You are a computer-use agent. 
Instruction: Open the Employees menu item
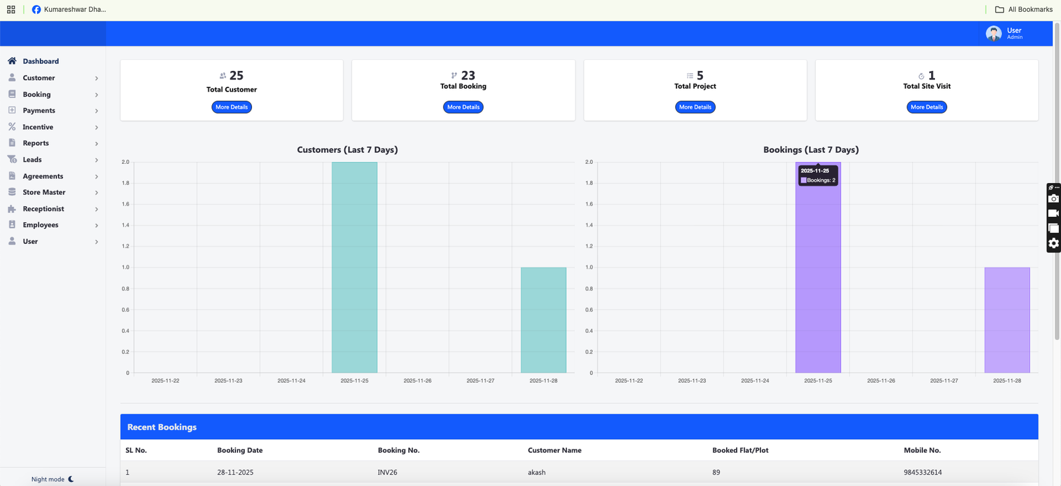[x=40, y=225]
